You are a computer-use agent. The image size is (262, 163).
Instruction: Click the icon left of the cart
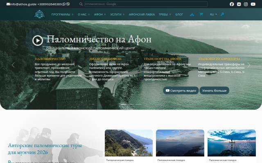coord(192,15)
